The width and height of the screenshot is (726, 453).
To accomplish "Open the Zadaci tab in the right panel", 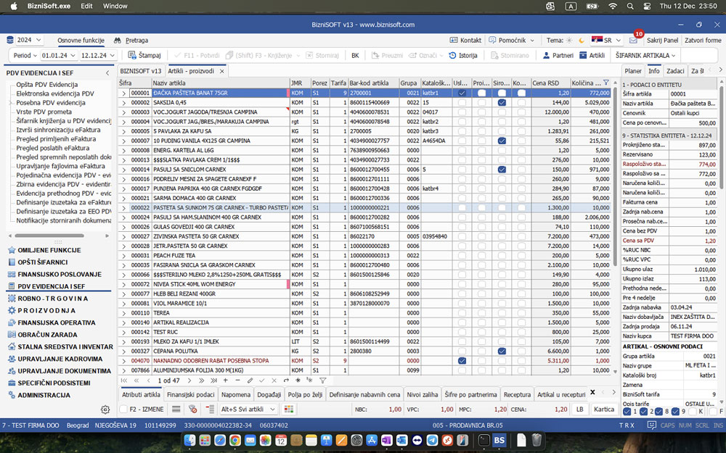I will point(675,71).
